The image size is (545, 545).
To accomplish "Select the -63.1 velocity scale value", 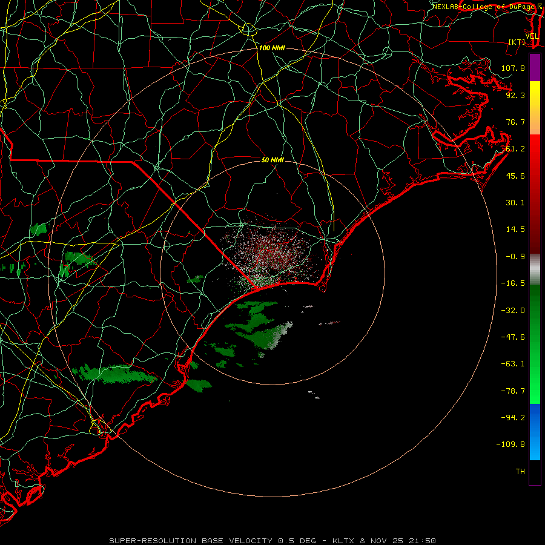I will (513, 364).
